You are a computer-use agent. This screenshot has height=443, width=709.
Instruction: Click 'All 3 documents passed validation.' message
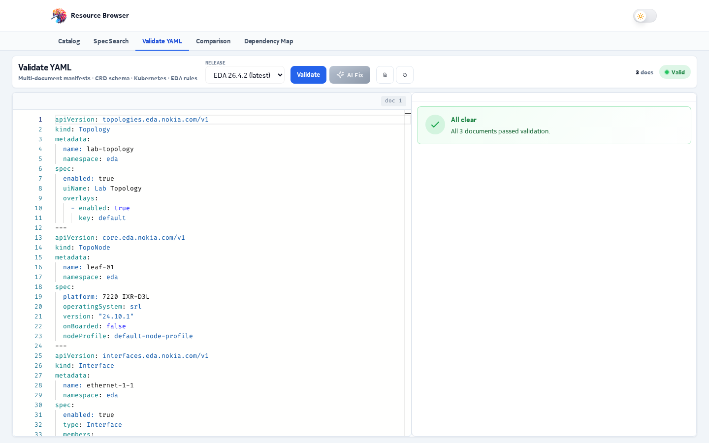(x=500, y=131)
